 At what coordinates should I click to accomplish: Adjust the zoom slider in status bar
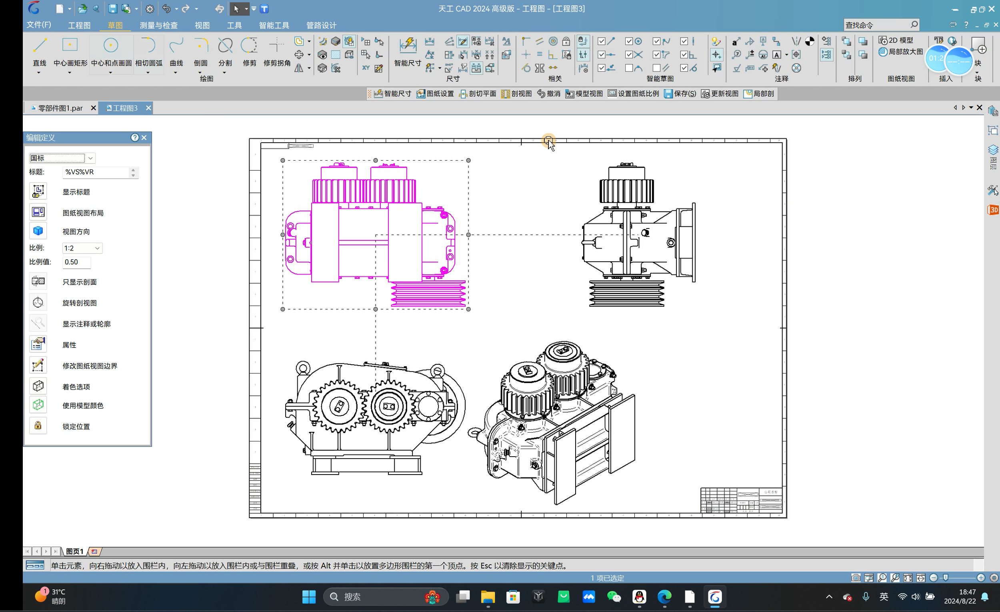[946, 578]
